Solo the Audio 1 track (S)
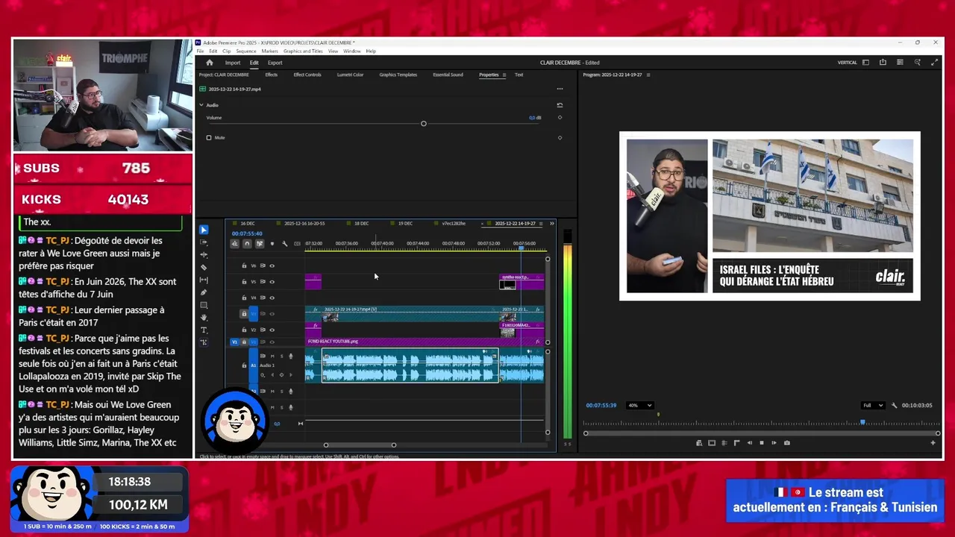 tap(281, 357)
